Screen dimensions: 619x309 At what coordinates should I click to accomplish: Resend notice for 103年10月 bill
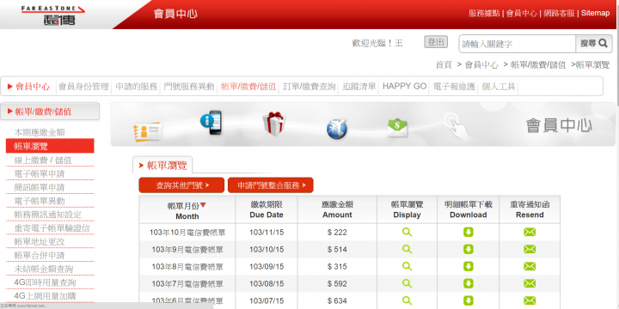click(530, 232)
